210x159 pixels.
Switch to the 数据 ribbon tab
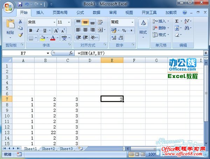(x=97, y=13)
